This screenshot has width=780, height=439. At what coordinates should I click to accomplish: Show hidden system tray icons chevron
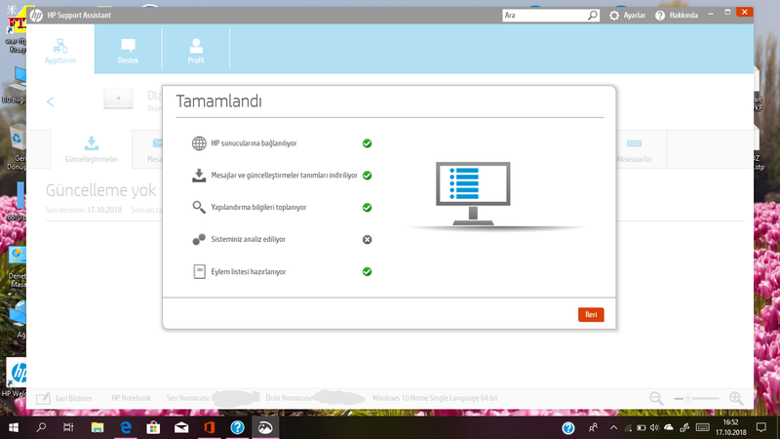[x=613, y=427]
